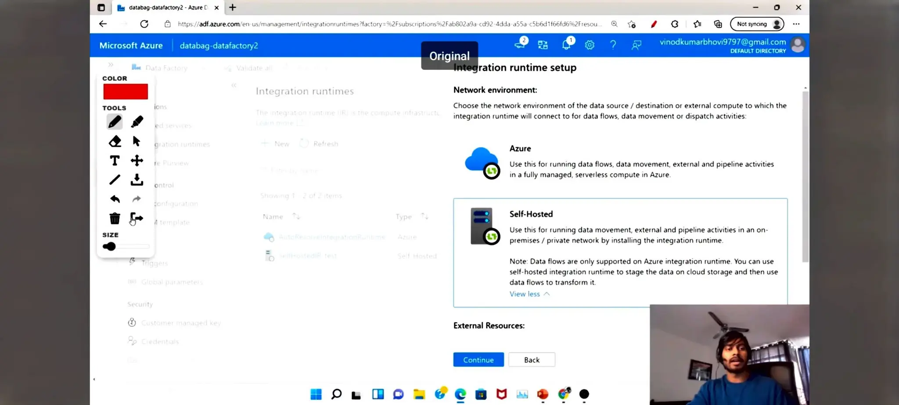Select the Azure network environment option
899x405 pixels.
click(x=620, y=161)
